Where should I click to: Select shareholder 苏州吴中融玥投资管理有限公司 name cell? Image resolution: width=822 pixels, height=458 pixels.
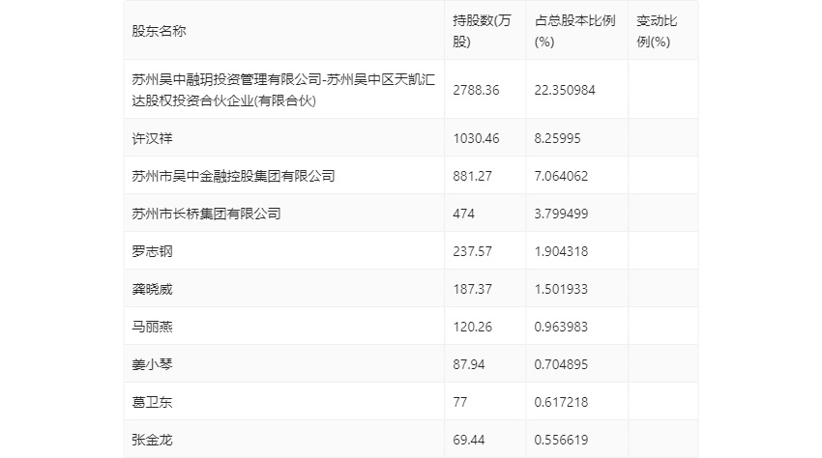pyautogui.click(x=283, y=90)
